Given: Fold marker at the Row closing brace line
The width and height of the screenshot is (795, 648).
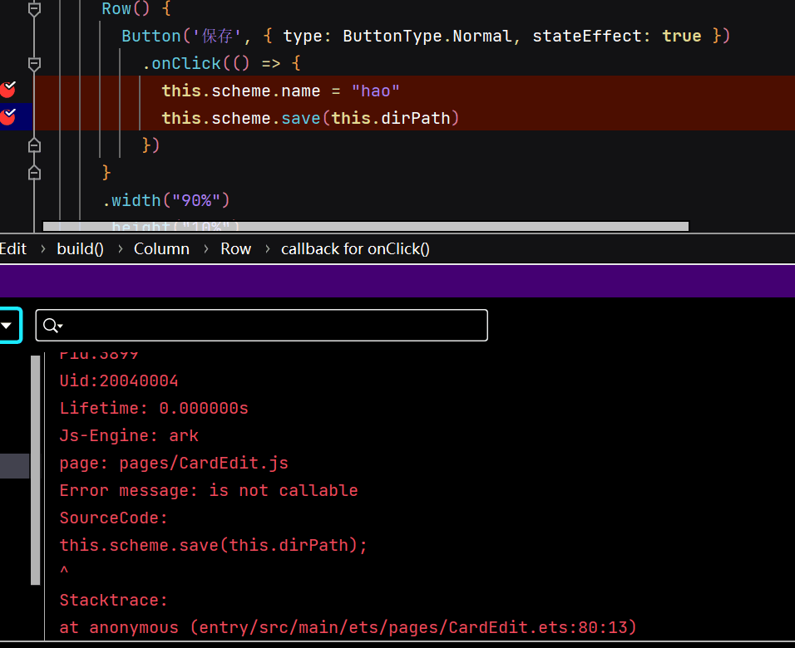Looking at the screenshot, I should (x=34, y=174).
